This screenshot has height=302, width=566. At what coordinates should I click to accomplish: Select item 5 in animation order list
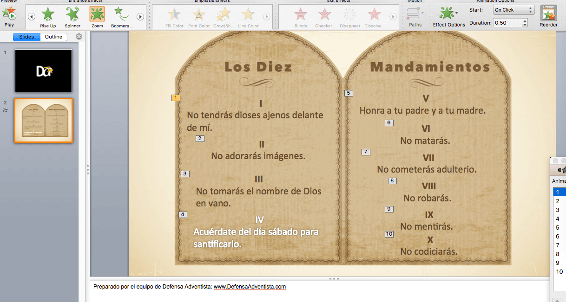559,227
